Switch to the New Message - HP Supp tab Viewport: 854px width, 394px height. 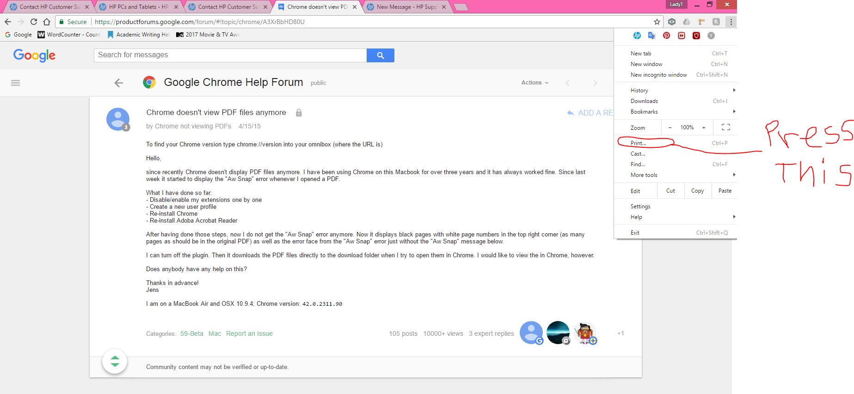click(x=406, y=7)
